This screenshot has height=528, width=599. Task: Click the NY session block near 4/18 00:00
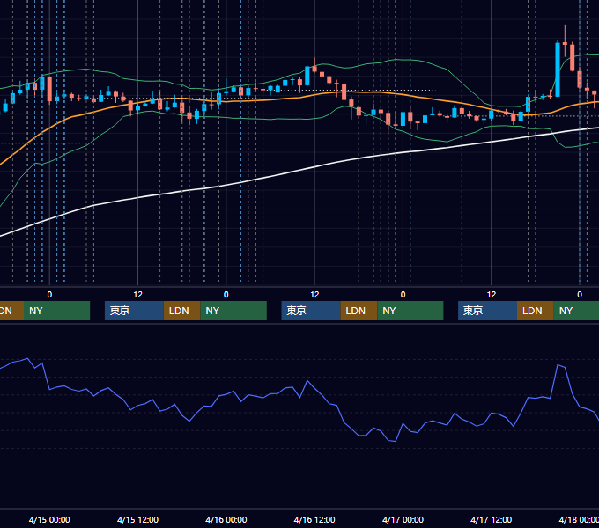point(576,311)
